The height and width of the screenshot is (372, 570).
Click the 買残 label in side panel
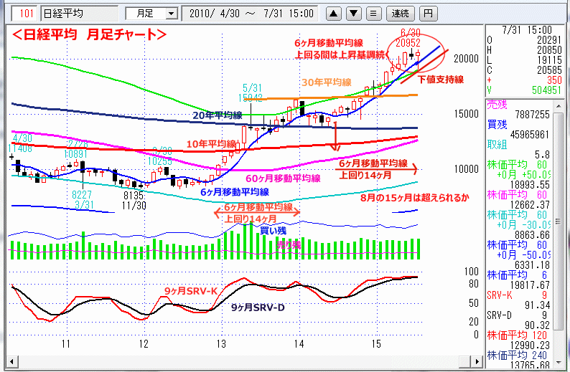coord(497,125)
